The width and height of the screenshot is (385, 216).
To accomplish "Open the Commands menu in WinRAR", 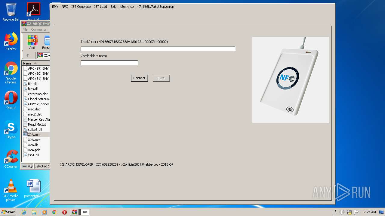I will [39, 29].
